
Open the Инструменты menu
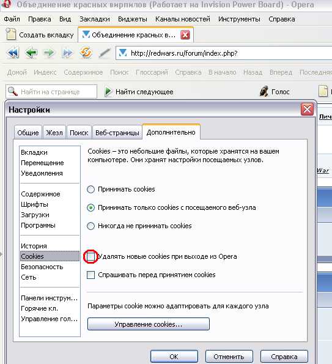coord(239,19)
